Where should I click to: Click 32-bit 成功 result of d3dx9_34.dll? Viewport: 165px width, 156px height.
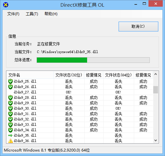[94, 130]
